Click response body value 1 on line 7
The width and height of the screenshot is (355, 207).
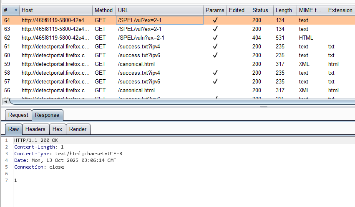[15, 181]
